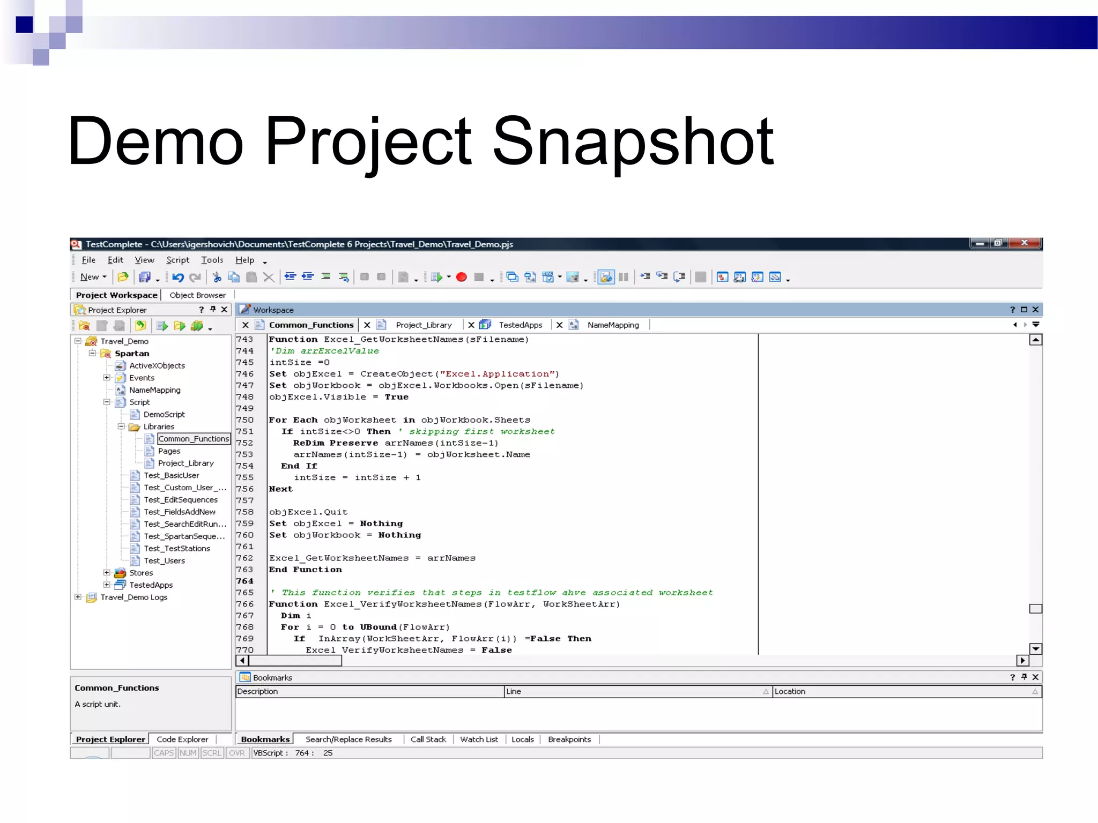Expand the Stores tree node

pos(107,573)
